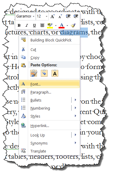
Task: Open the Hyperlink... dialog
Action: click(x=49, y=126)
